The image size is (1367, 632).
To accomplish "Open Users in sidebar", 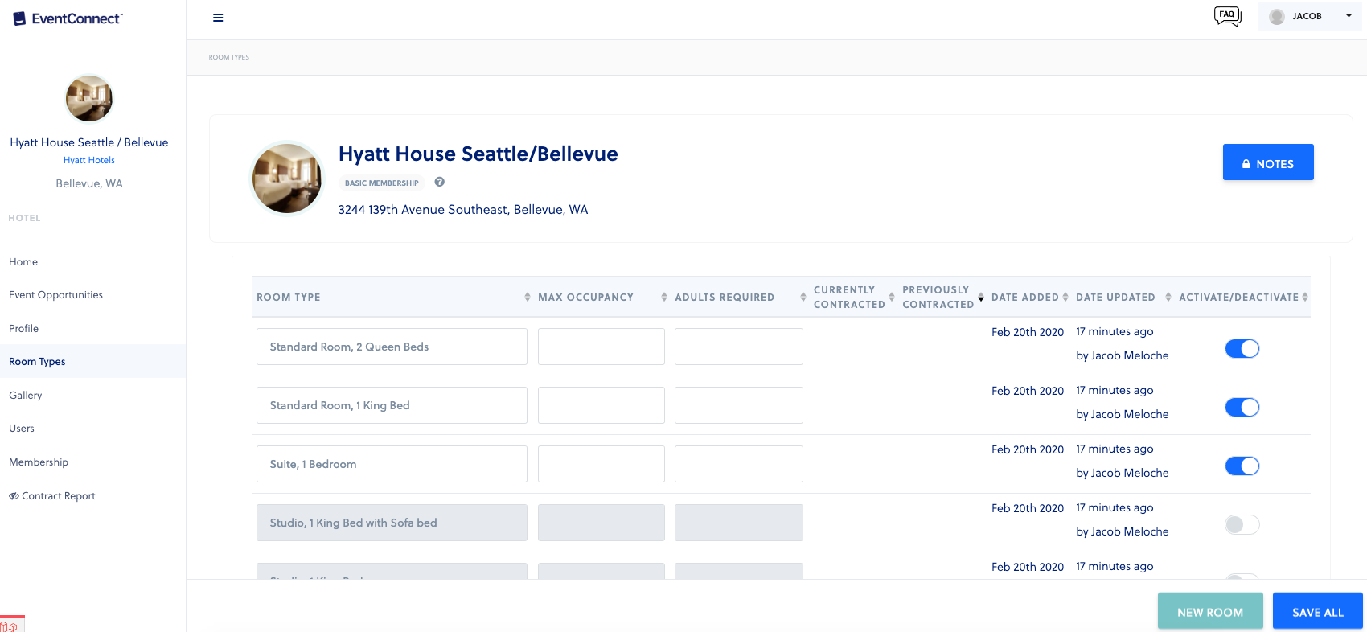I will 22,428.
